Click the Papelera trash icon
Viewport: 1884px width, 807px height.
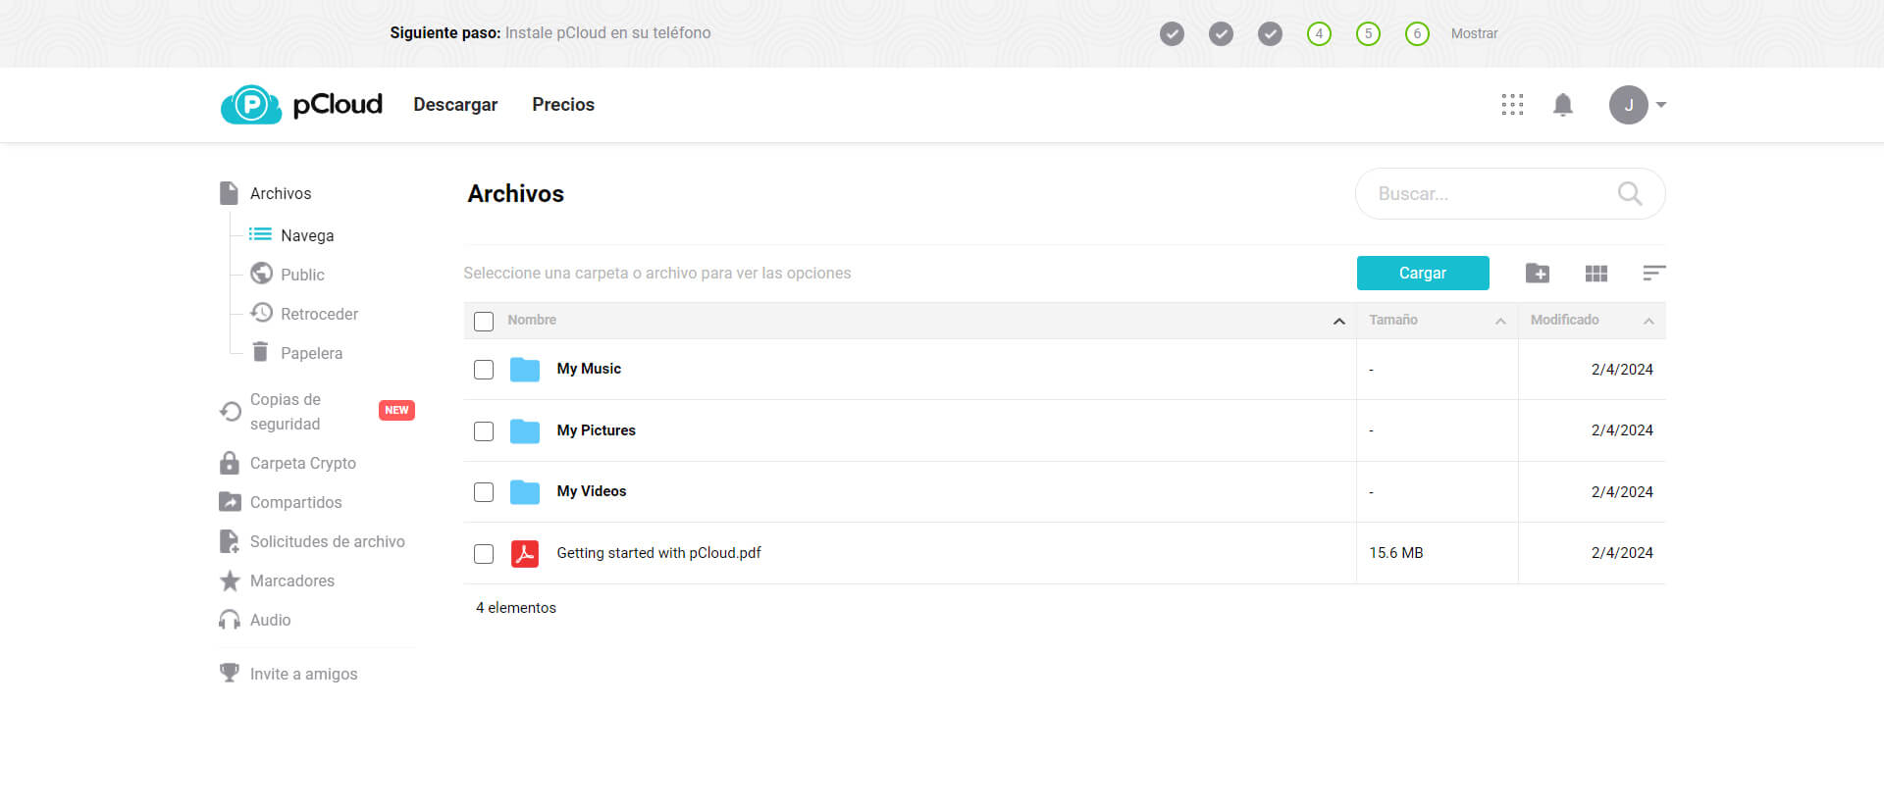260,352
